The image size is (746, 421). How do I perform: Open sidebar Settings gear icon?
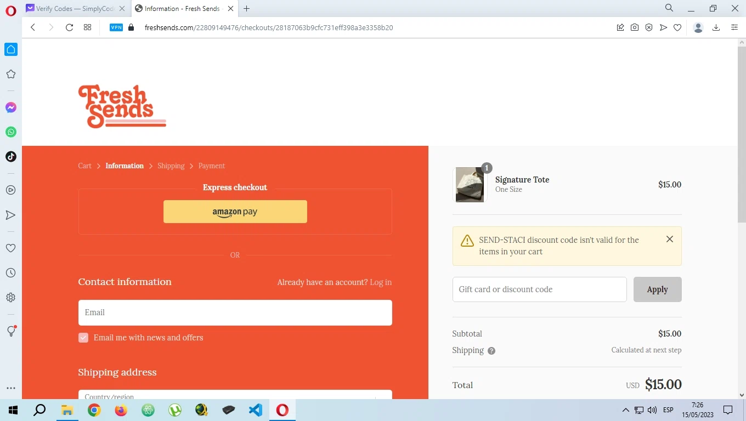point(10,297)
